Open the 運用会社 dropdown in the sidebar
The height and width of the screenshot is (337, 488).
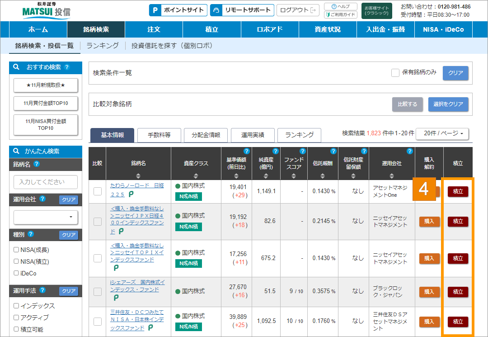coord(46,217)
